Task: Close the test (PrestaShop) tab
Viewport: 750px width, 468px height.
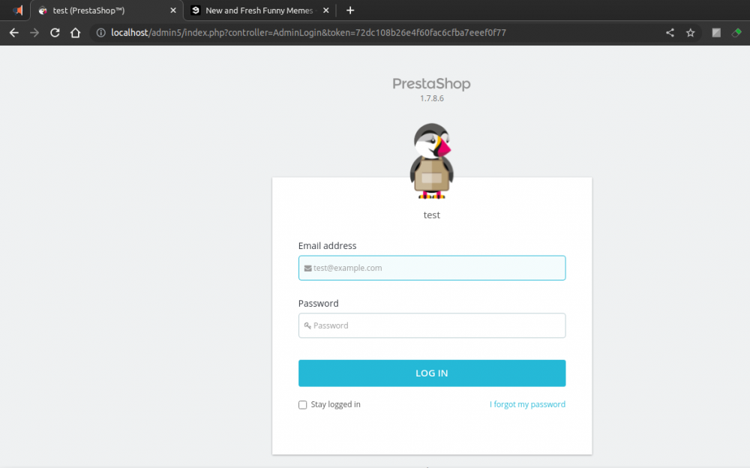Action: (173, 10)
